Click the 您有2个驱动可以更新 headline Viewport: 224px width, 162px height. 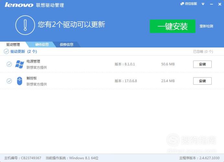[72, 24]
